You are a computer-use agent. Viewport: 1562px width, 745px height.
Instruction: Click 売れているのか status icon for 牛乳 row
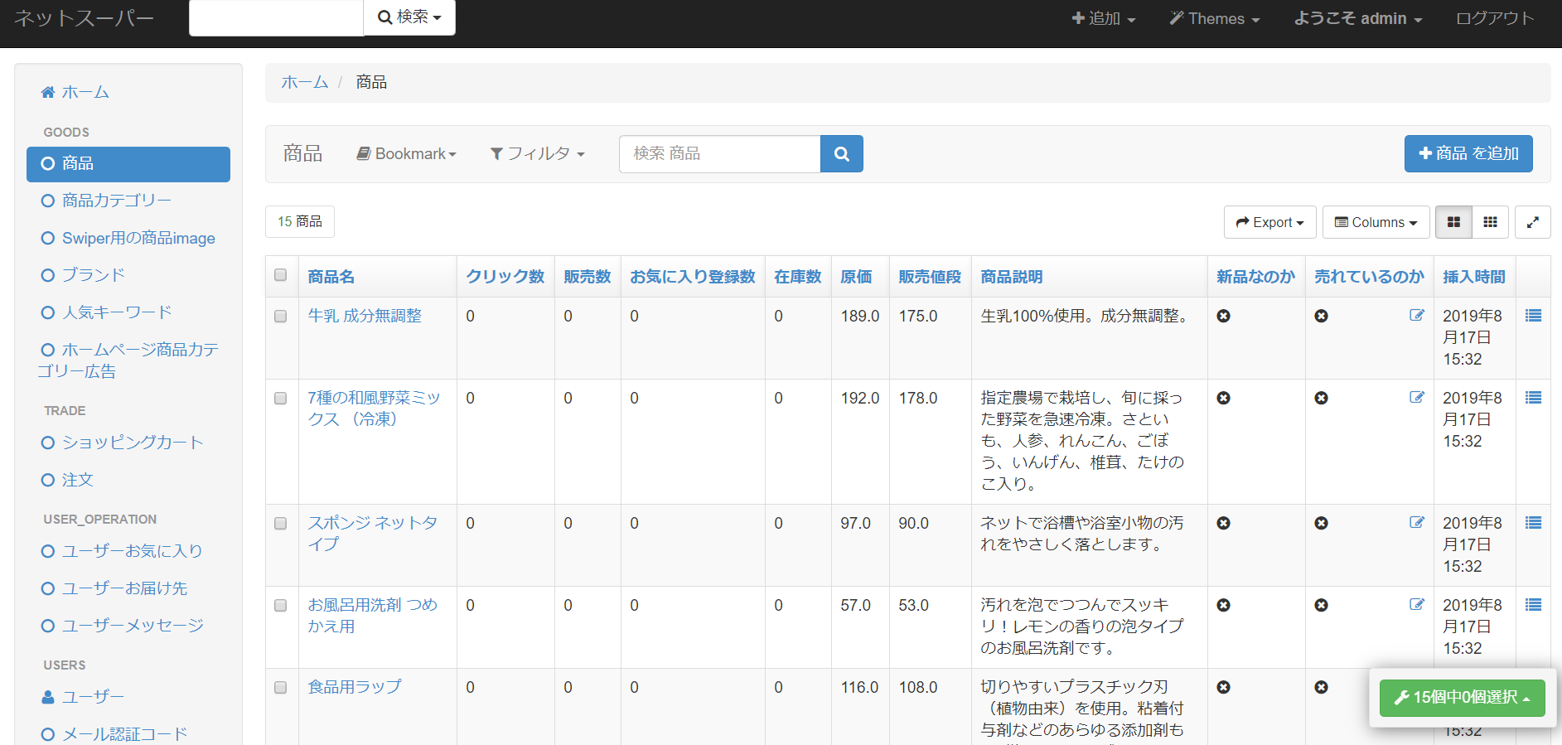click(1321, 316)
